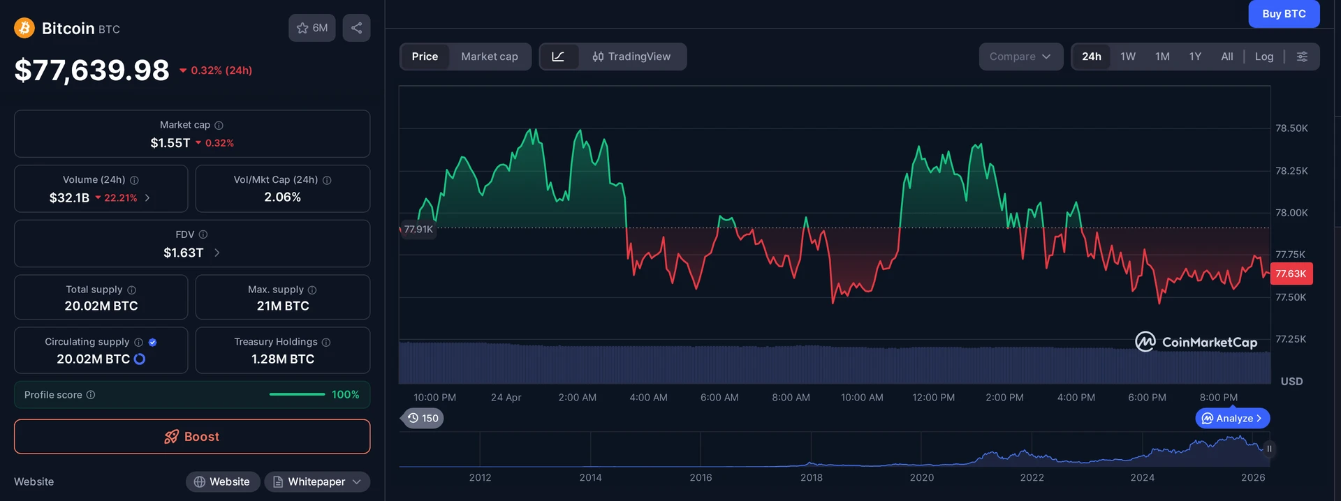Switch to Market cap tab

[490, 57]
